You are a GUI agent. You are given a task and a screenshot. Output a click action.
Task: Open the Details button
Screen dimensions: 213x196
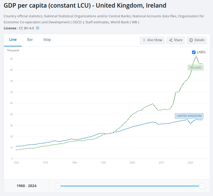click(x=197, y=40)
